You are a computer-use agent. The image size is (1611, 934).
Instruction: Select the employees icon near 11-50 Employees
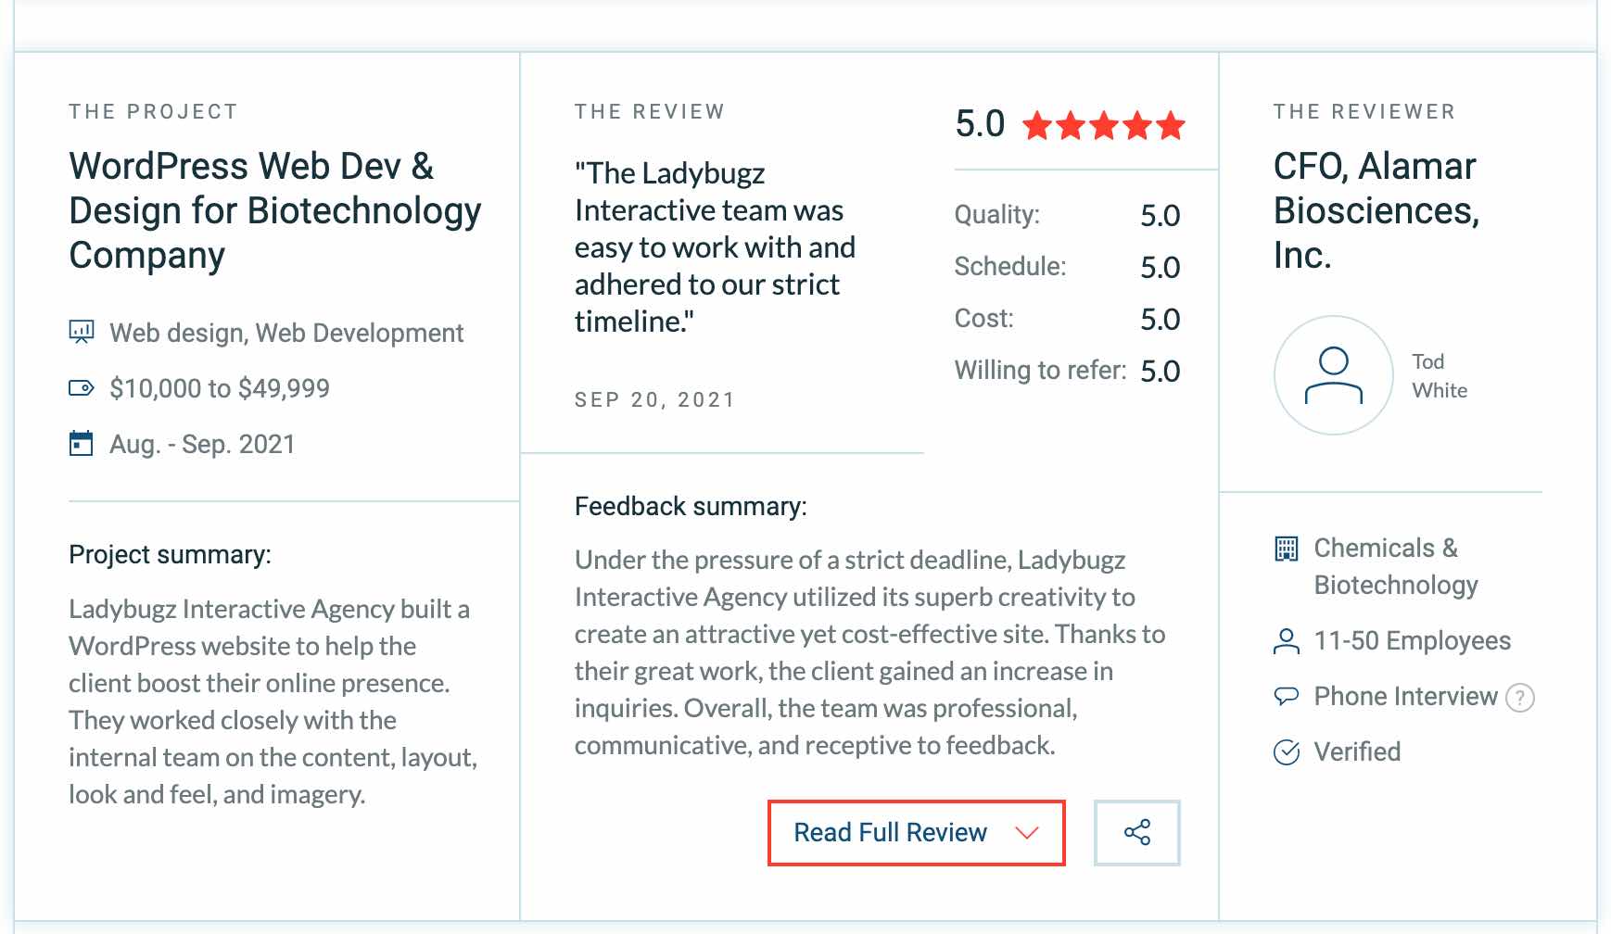[1287, 639]
